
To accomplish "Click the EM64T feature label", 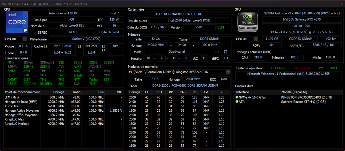I will 12,79.
